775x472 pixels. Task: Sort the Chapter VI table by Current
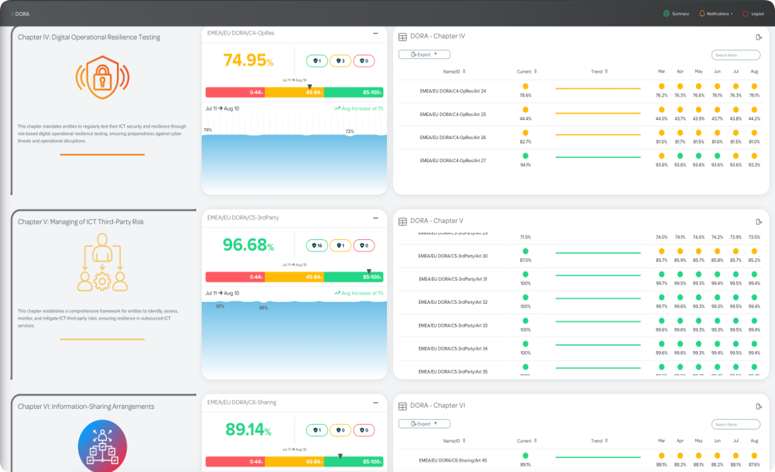click(527, 441)
